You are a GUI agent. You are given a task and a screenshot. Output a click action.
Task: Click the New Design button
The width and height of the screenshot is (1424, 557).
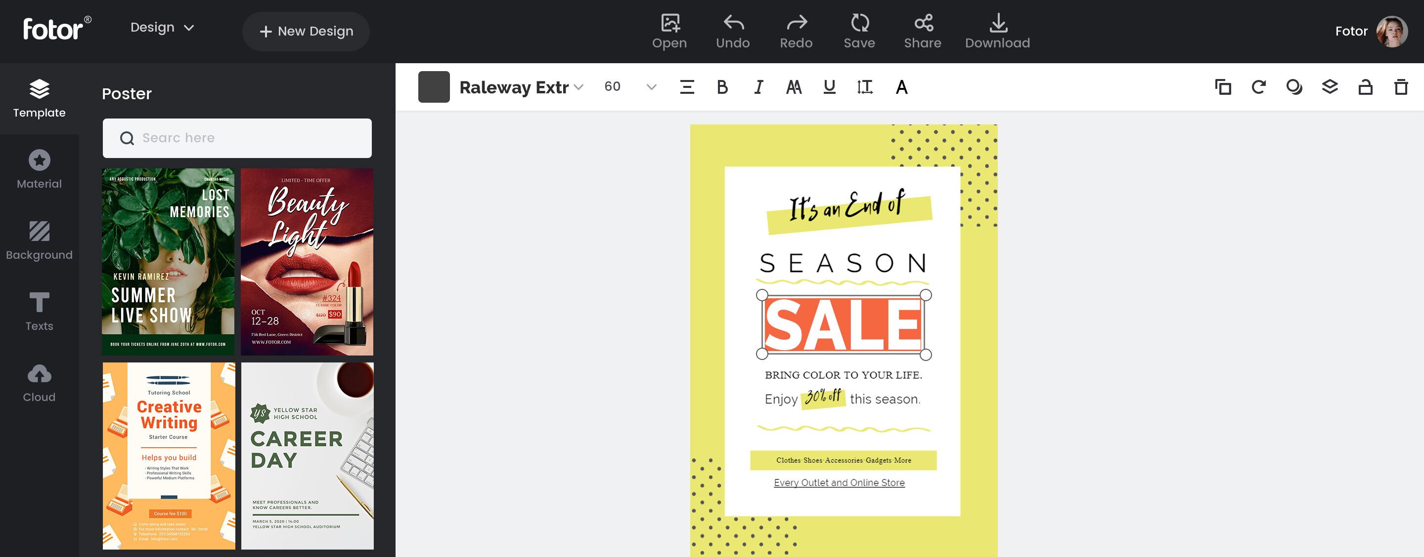(306, 31)
